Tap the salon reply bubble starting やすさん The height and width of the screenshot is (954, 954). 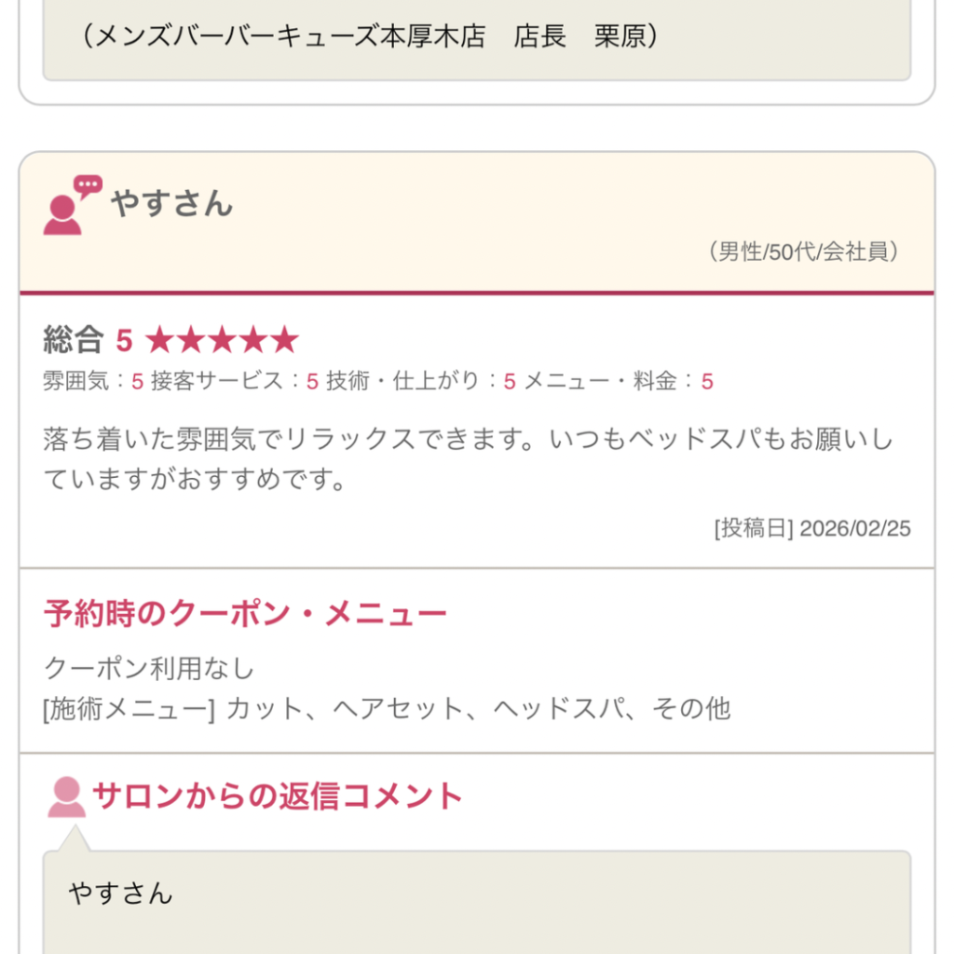[x=476, y=900]
